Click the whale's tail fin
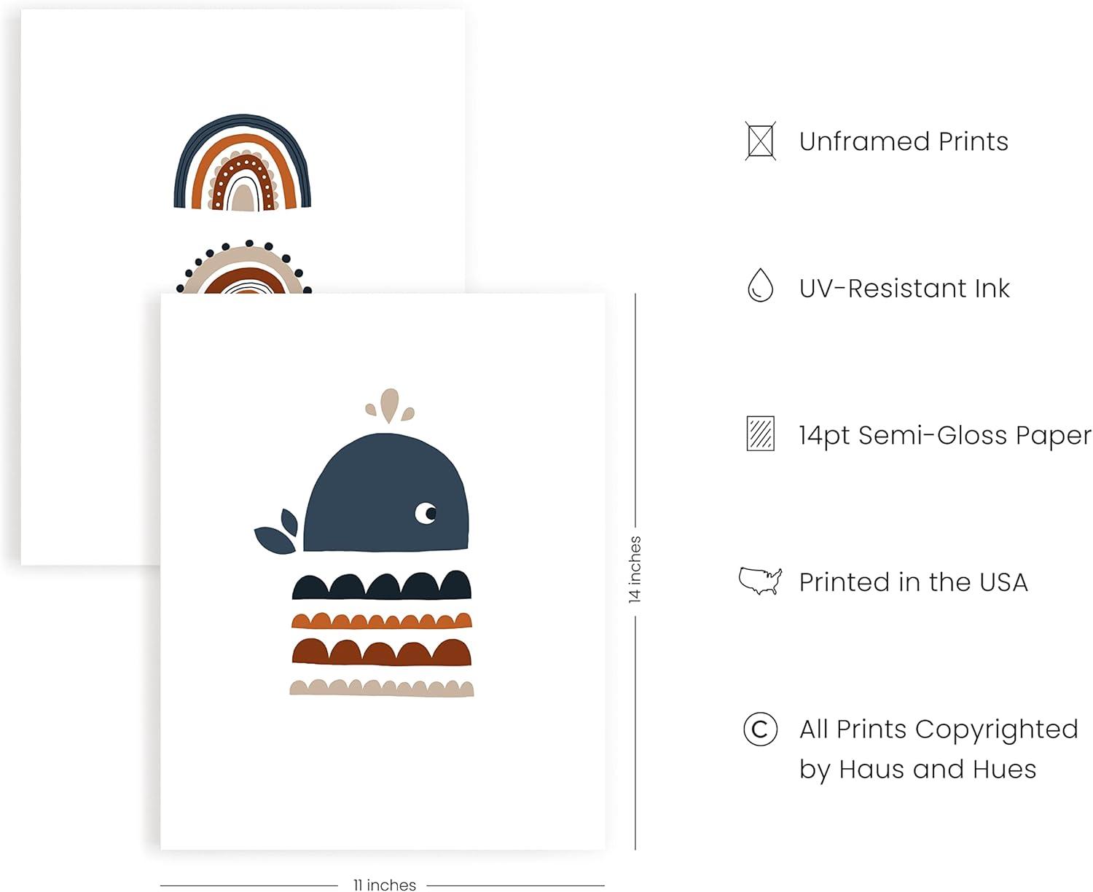This screenshot has width=1093, height=892. [x=277, y=531]
